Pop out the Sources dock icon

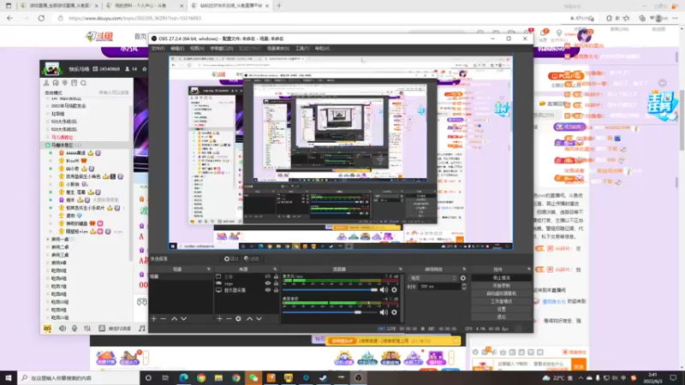tap(275, 269)
